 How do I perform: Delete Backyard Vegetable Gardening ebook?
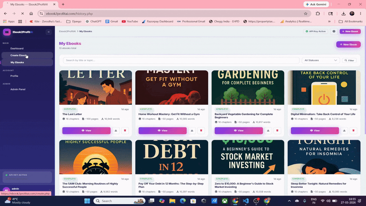277,130
